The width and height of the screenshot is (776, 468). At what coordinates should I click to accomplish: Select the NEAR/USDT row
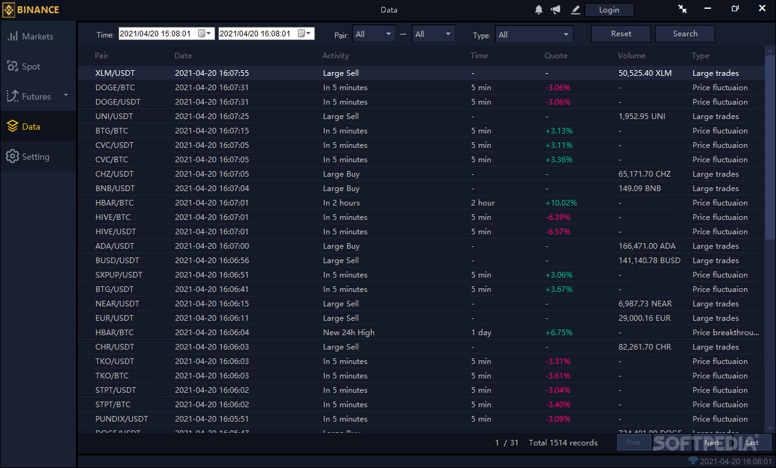[421, 304]
